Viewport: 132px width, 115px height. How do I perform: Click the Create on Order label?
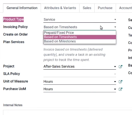pyautogui.click(x=15, y=34)
